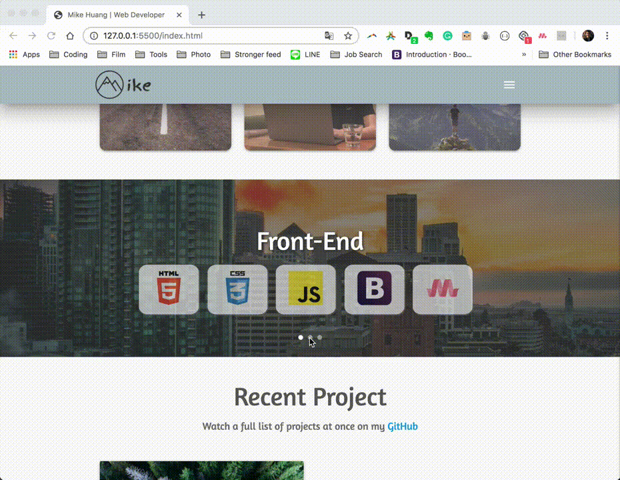620x480 pixels.
Task: Open the Introduction Bootstrap bookmark
Action: pyautogui.click(x=432, y=55)
